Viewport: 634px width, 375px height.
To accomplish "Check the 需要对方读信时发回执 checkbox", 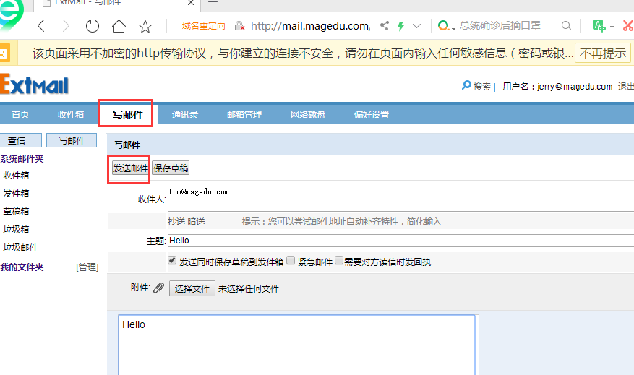I will (339, 260).
